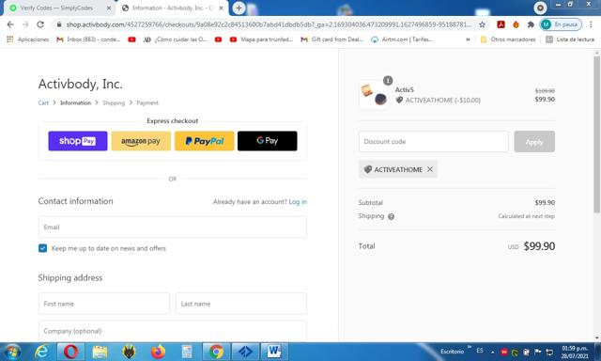601x361 pixels.
Task: Close the Information - Activbody tab
Action: [x=222, y=8]
